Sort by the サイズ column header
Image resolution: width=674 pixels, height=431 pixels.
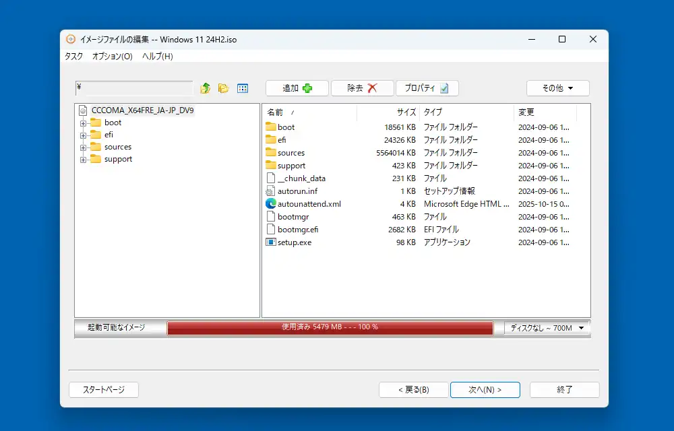[x=389, y=112]
